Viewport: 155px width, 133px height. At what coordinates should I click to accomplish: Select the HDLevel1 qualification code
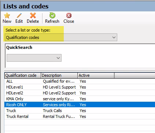point(15,87)
